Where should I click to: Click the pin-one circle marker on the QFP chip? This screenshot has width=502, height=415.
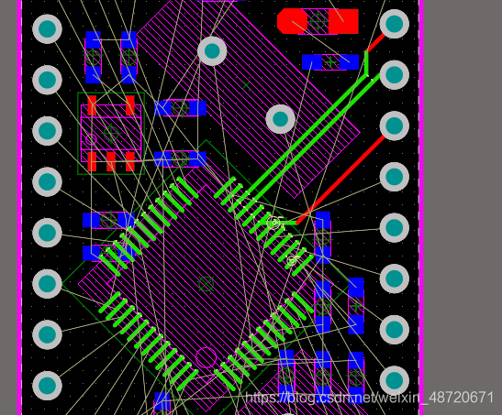click(206, 358)
